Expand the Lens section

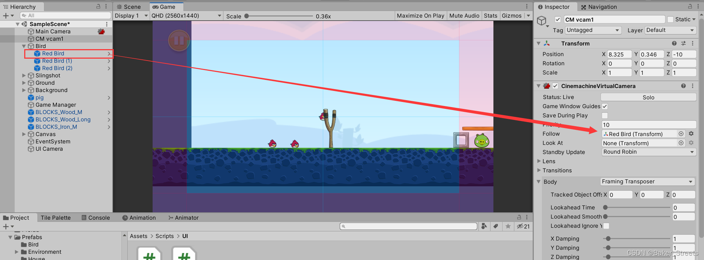(x=539, y=161)
